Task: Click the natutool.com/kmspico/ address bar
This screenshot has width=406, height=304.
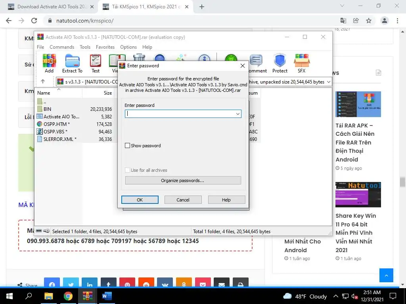Action: (85, 21)
